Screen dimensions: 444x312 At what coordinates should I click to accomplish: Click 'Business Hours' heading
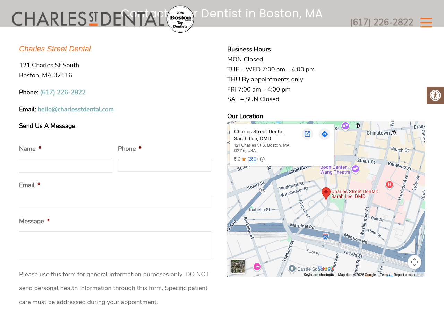tap(249, 49)
